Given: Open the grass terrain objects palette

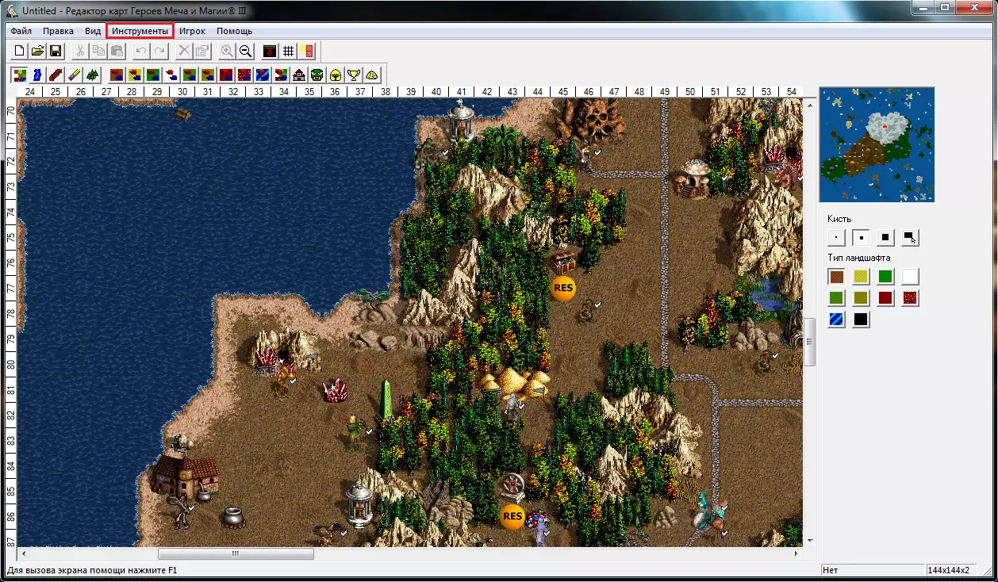Looking at the screenshot, I should tap(153, 75).
